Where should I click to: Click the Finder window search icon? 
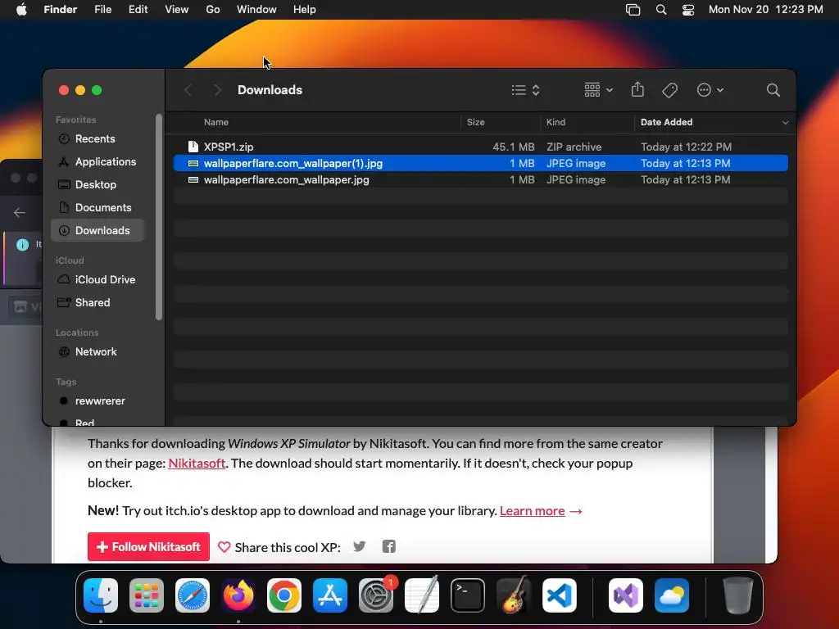click(773, 90)
